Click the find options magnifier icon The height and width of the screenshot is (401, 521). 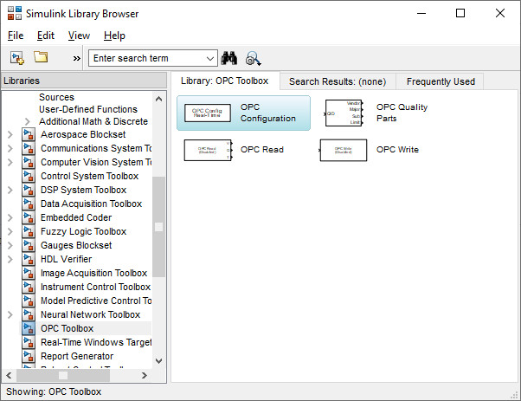(x=253, y=58)
